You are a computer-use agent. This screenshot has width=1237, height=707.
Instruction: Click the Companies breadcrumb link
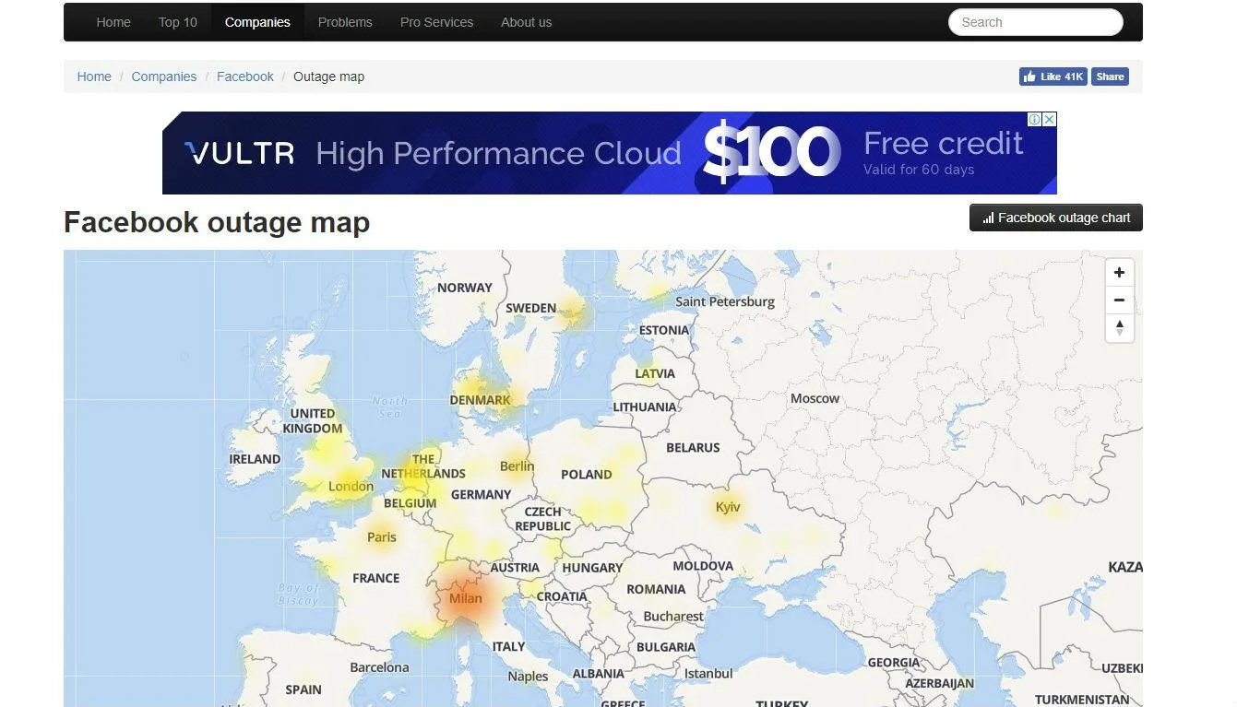coord(163,77)
